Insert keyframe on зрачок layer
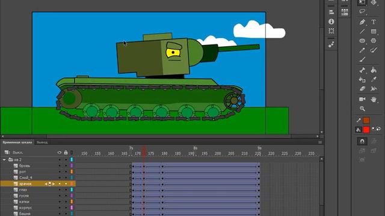The image size is (385, 216). pos(49,184)
